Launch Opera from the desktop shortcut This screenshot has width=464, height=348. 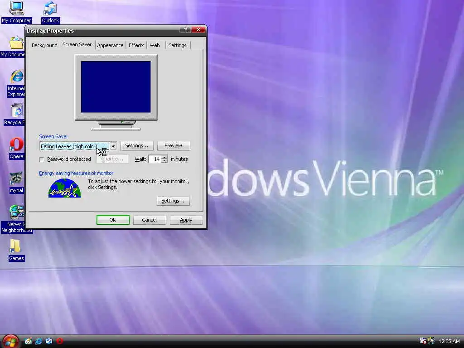click(16, 149)
